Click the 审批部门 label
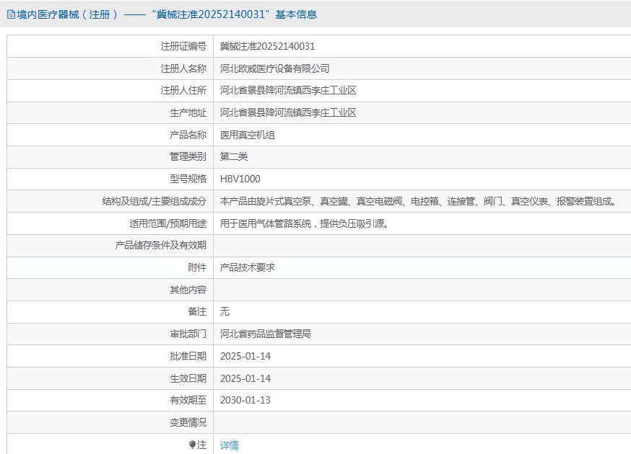Viewport: 631px width, 454px height. pyautogui.click(x=188, y=334)
